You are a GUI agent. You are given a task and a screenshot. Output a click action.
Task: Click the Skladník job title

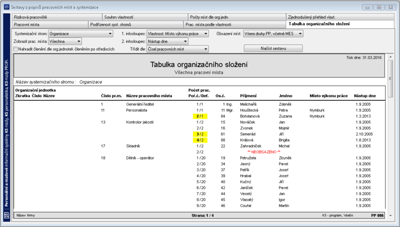coord(133,146)
